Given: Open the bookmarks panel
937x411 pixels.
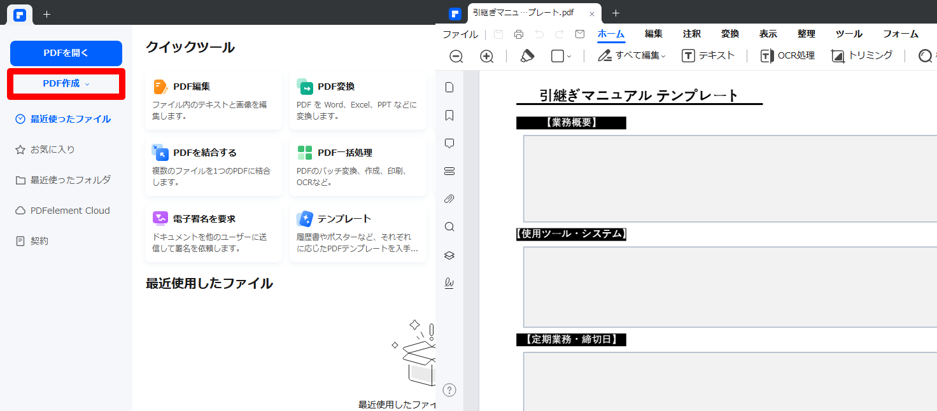Looking at the screenshot, I should click(449, 115).
